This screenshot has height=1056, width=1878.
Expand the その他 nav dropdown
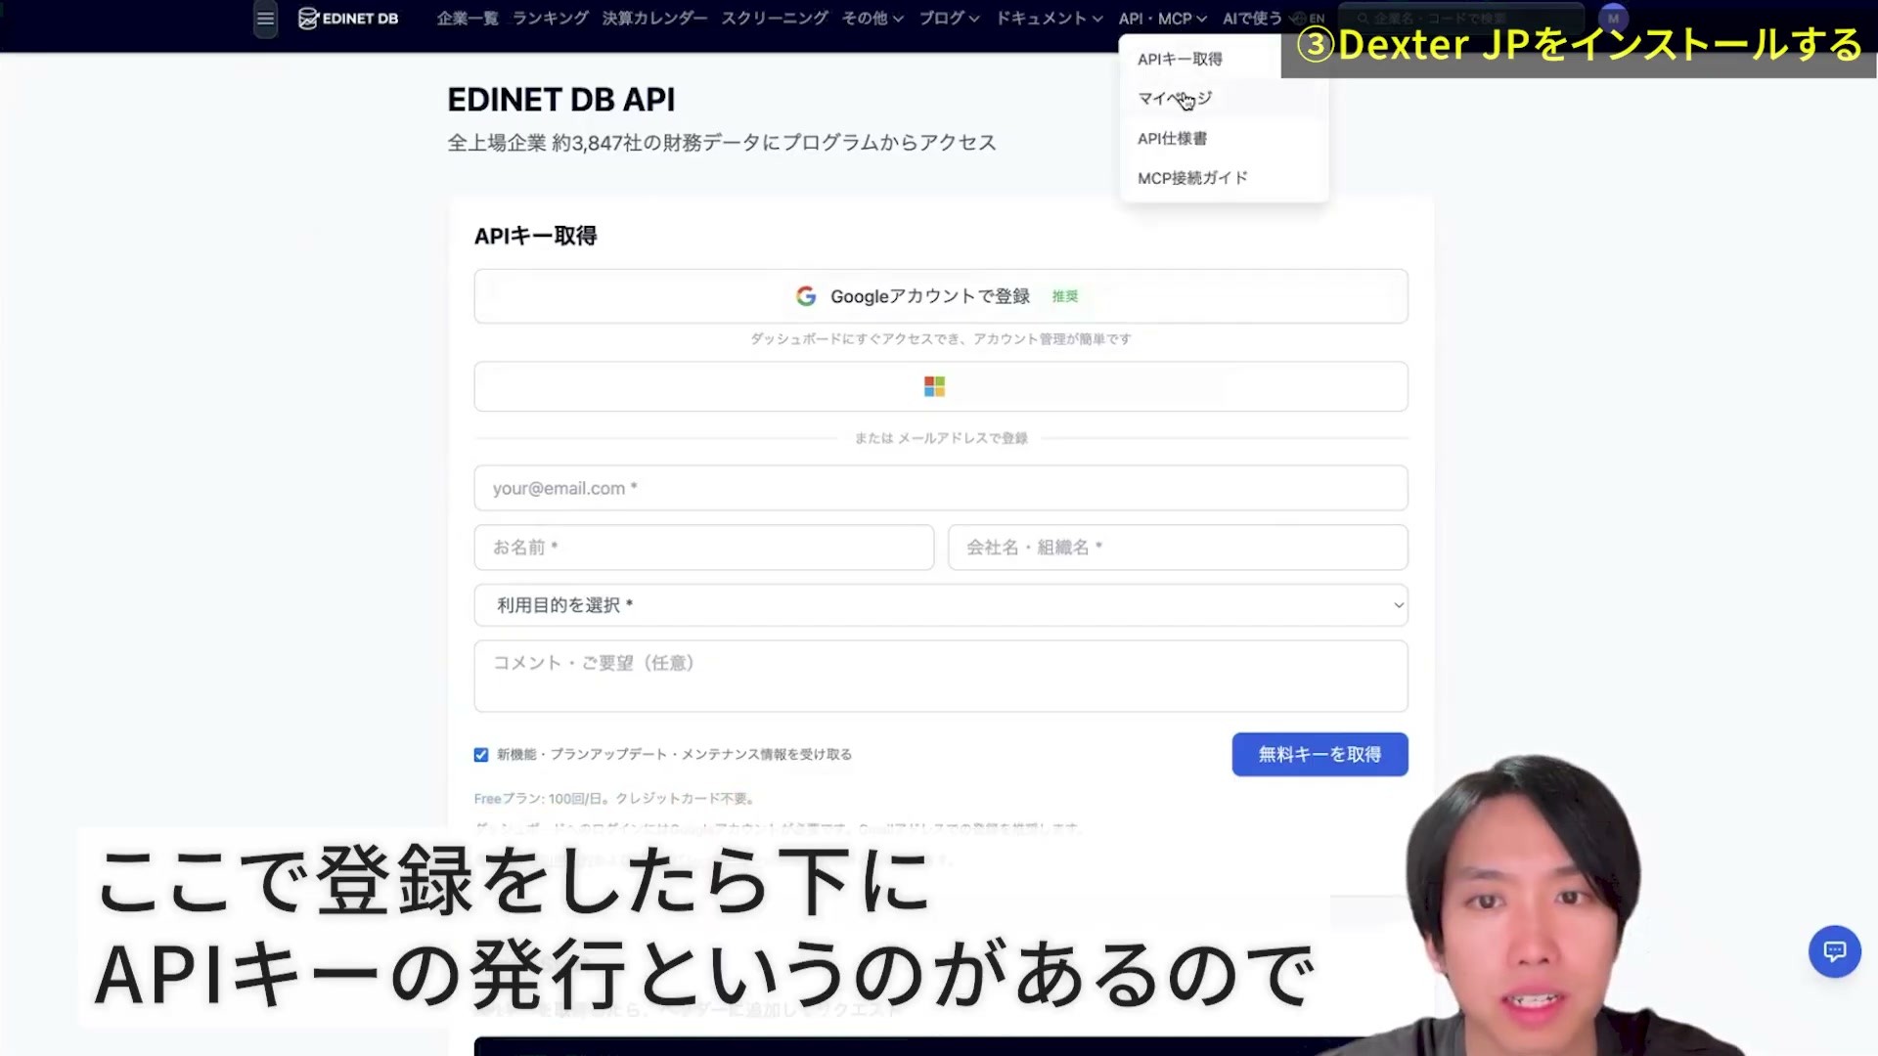872,19
